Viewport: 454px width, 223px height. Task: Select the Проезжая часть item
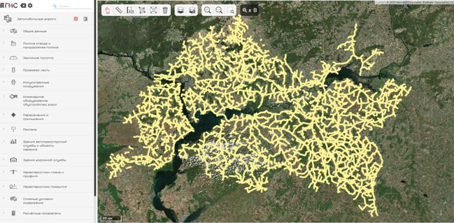tap(47, 70)
